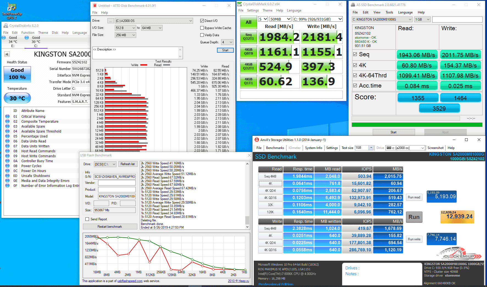Click the USB Flash Benchmark Model field
Viewport: 487px width, 287px height.
117,196
